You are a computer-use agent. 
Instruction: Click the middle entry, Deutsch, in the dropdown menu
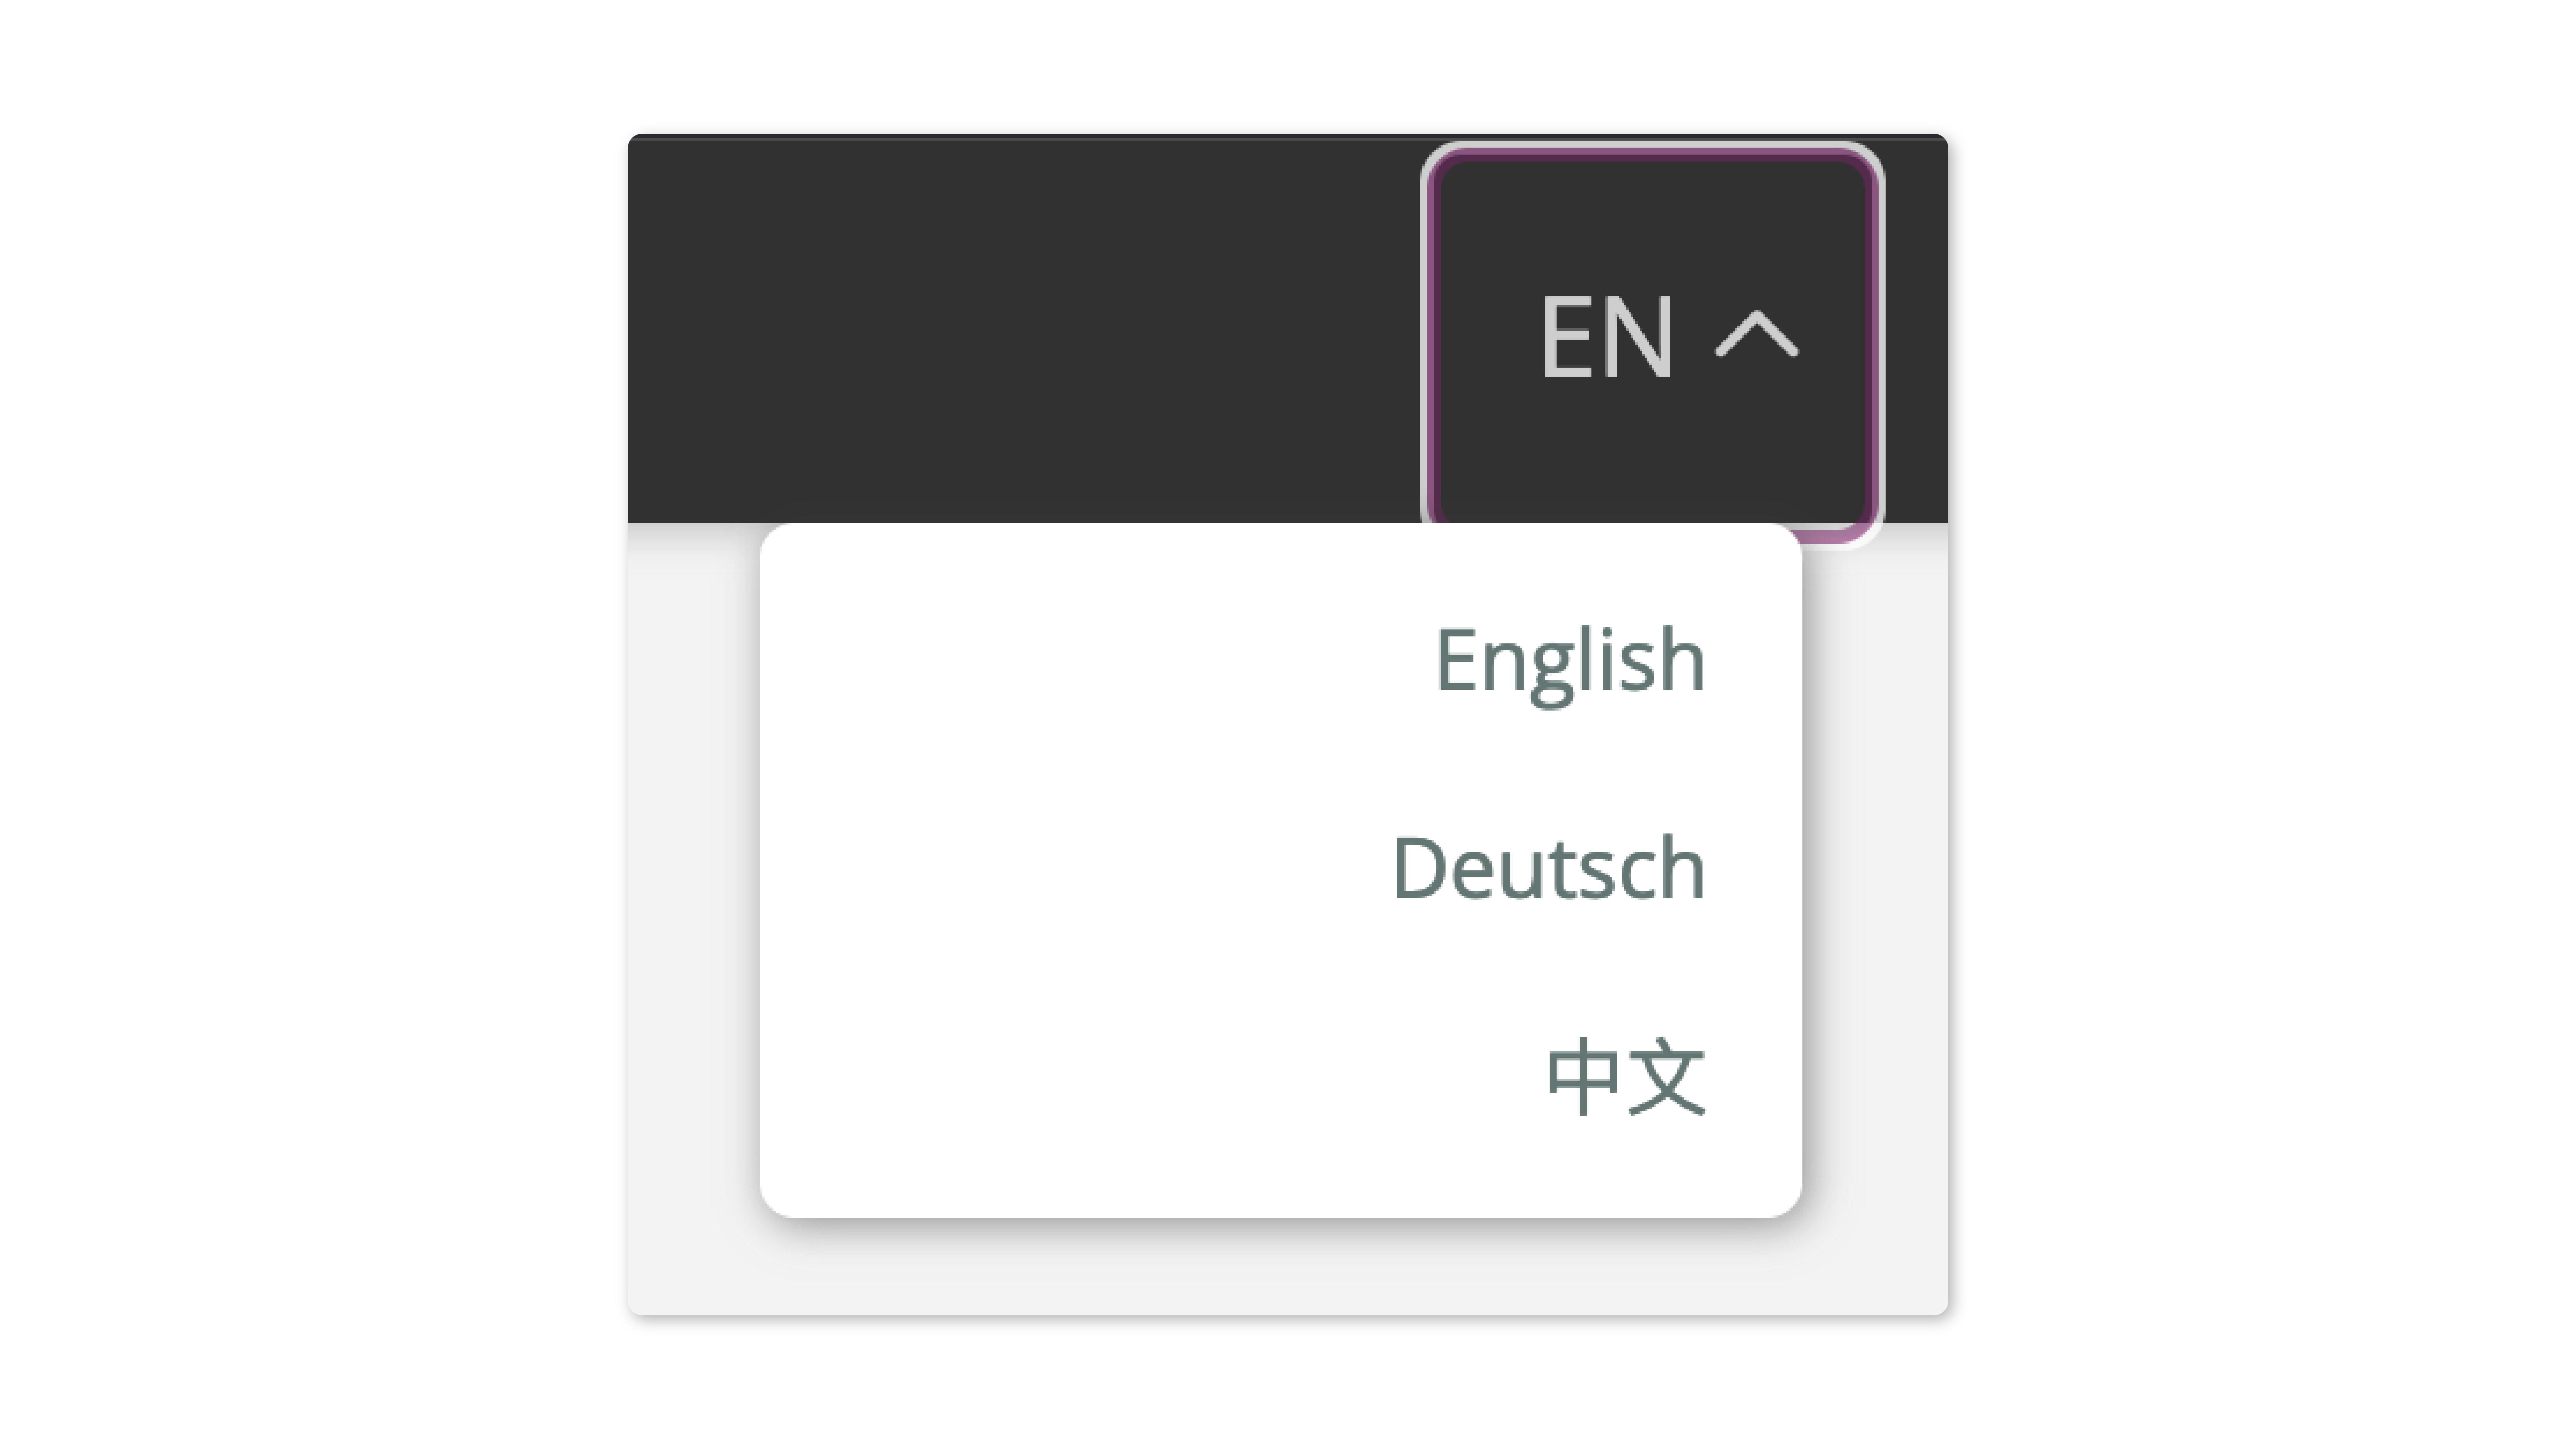pyautogui.click(x=1548, y=868)
